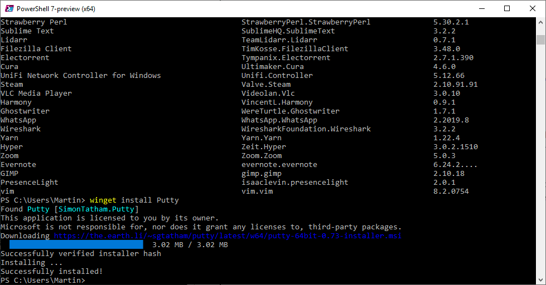Image resolution: width=546 pixels, height=285 pixels.
Task: Click the blue download progress bar
Action: (76, 245)
